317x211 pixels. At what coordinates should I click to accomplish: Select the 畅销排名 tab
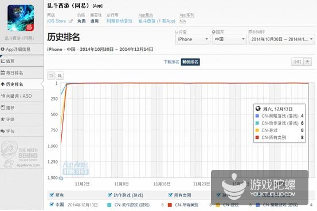tap(190, 62)
